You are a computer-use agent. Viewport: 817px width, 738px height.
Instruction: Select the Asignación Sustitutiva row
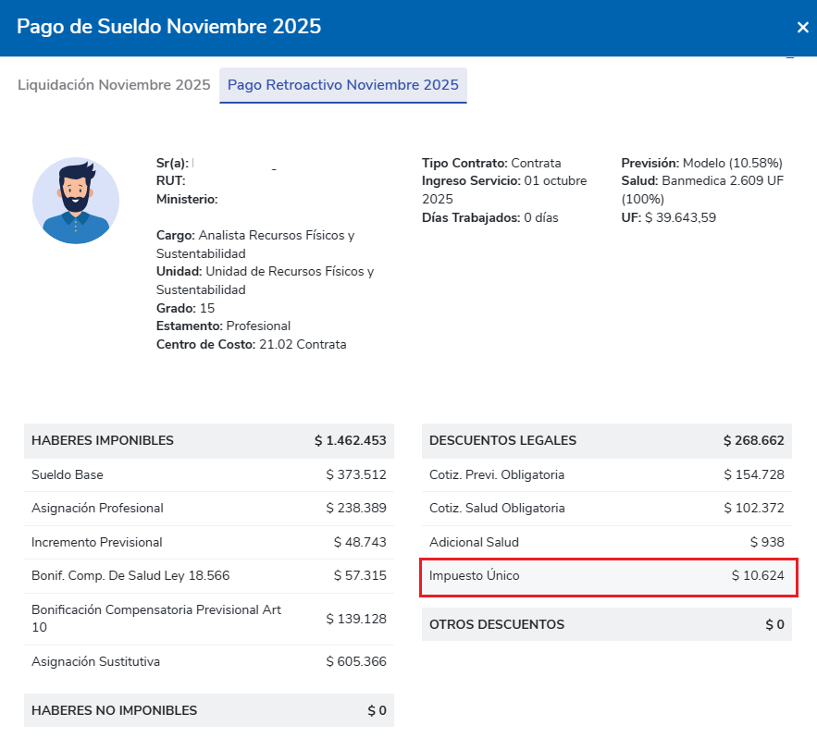tap(208, 661)
